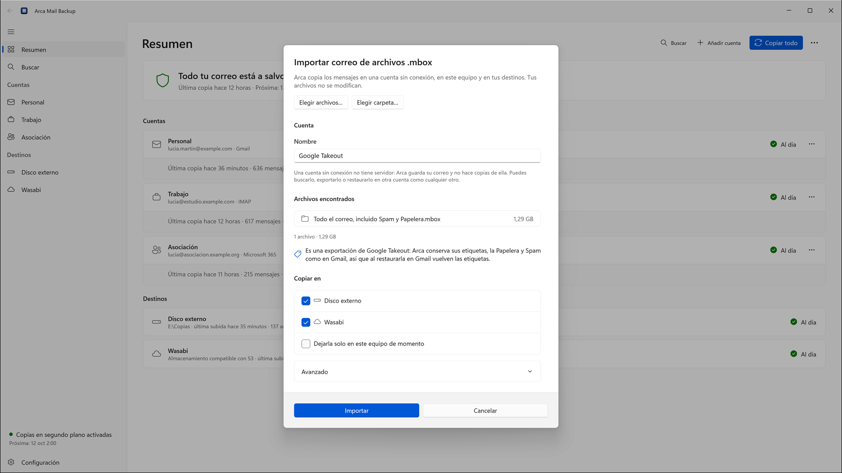Click the cloud icon of Wasabi card
Viewport: 842px width, 473px height.
click(157, 354)
